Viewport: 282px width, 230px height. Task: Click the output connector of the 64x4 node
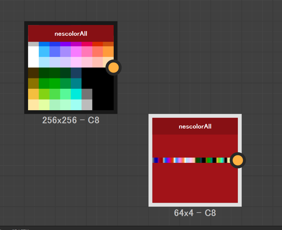tap(237, 161)
